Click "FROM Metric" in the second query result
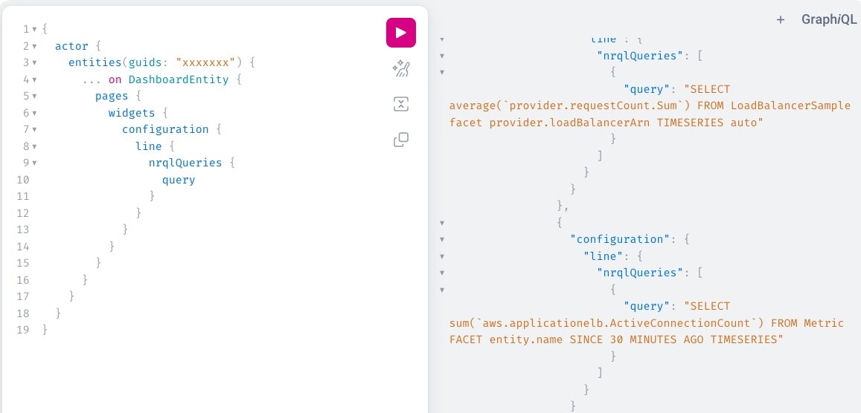Image resolution: width=861 pixels, height=413 pixels. tap(807, 323)
